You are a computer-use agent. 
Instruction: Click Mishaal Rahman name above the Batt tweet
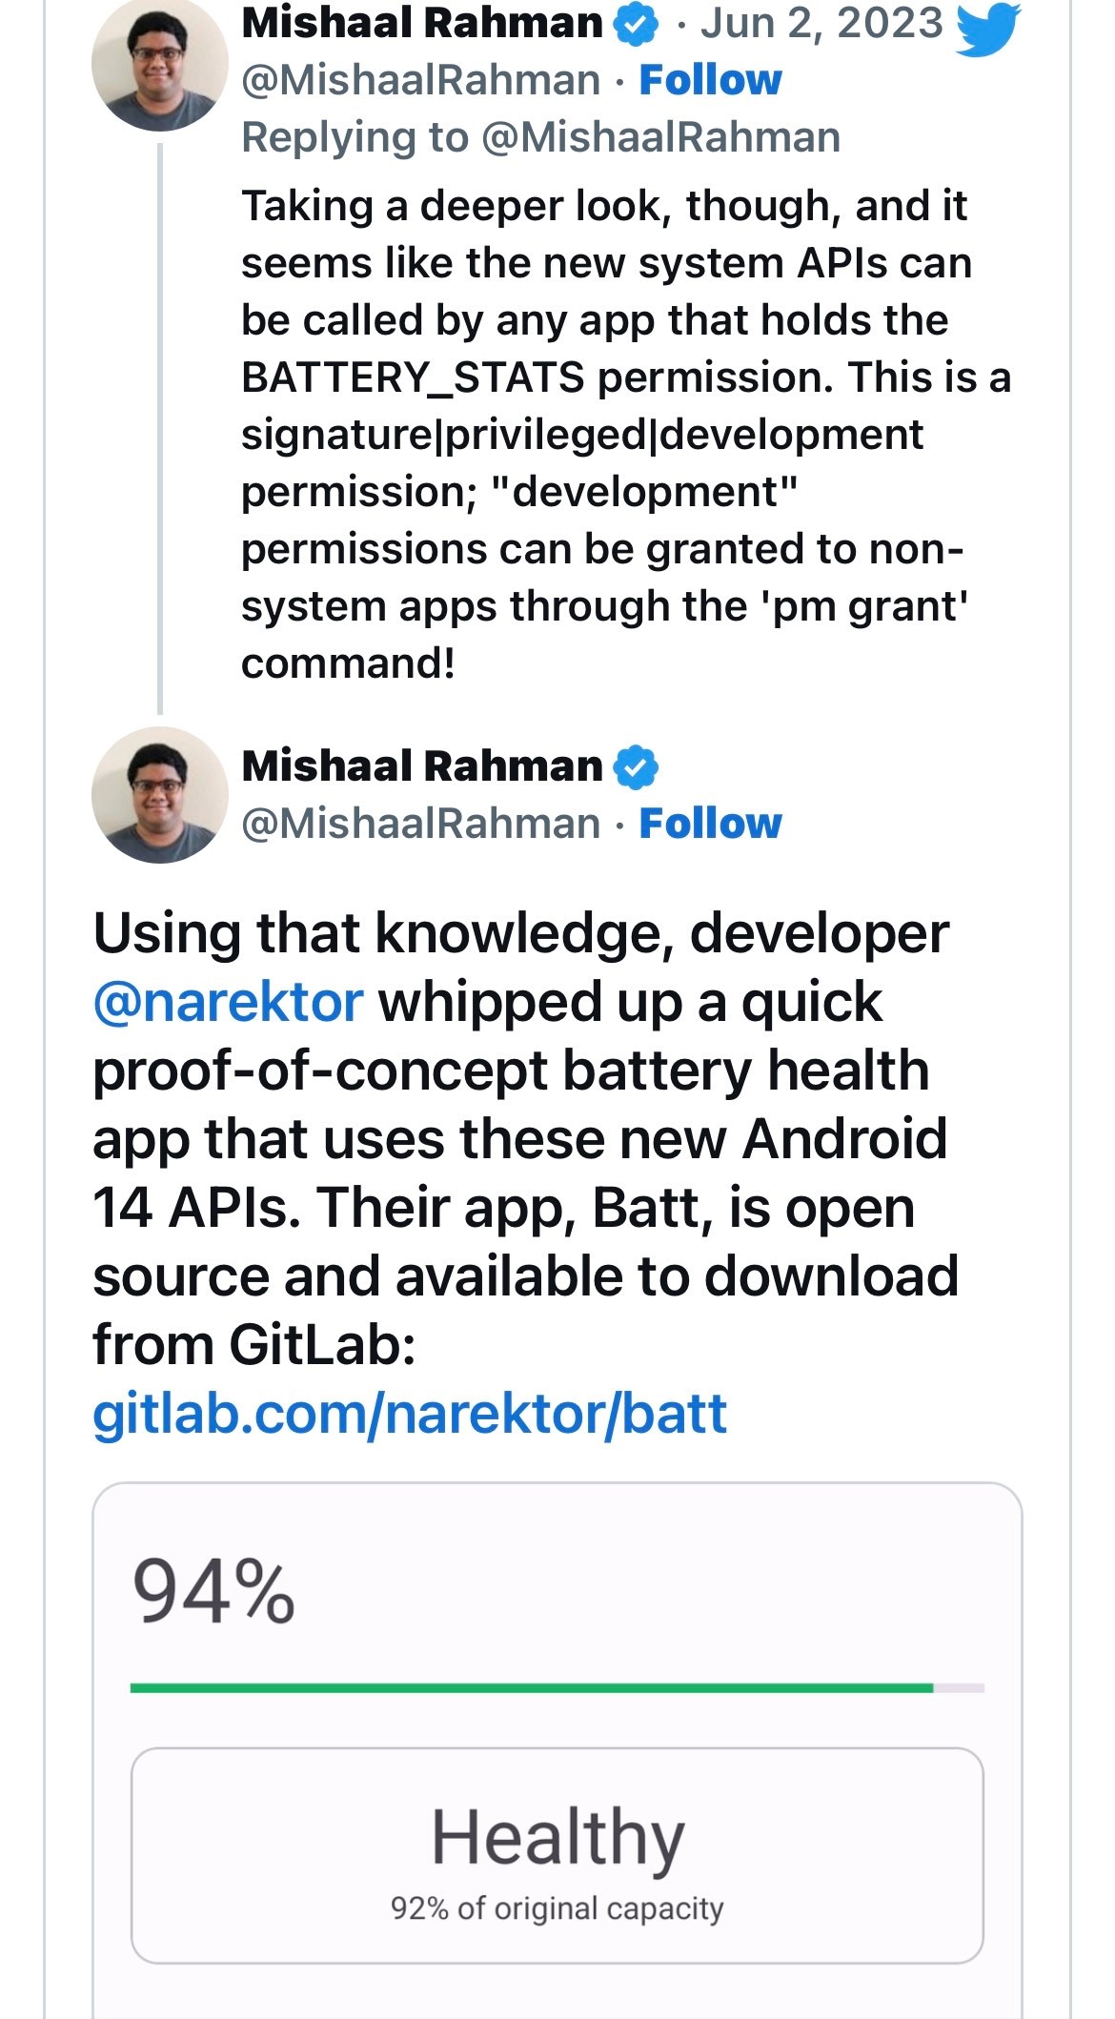pos(422,766)
